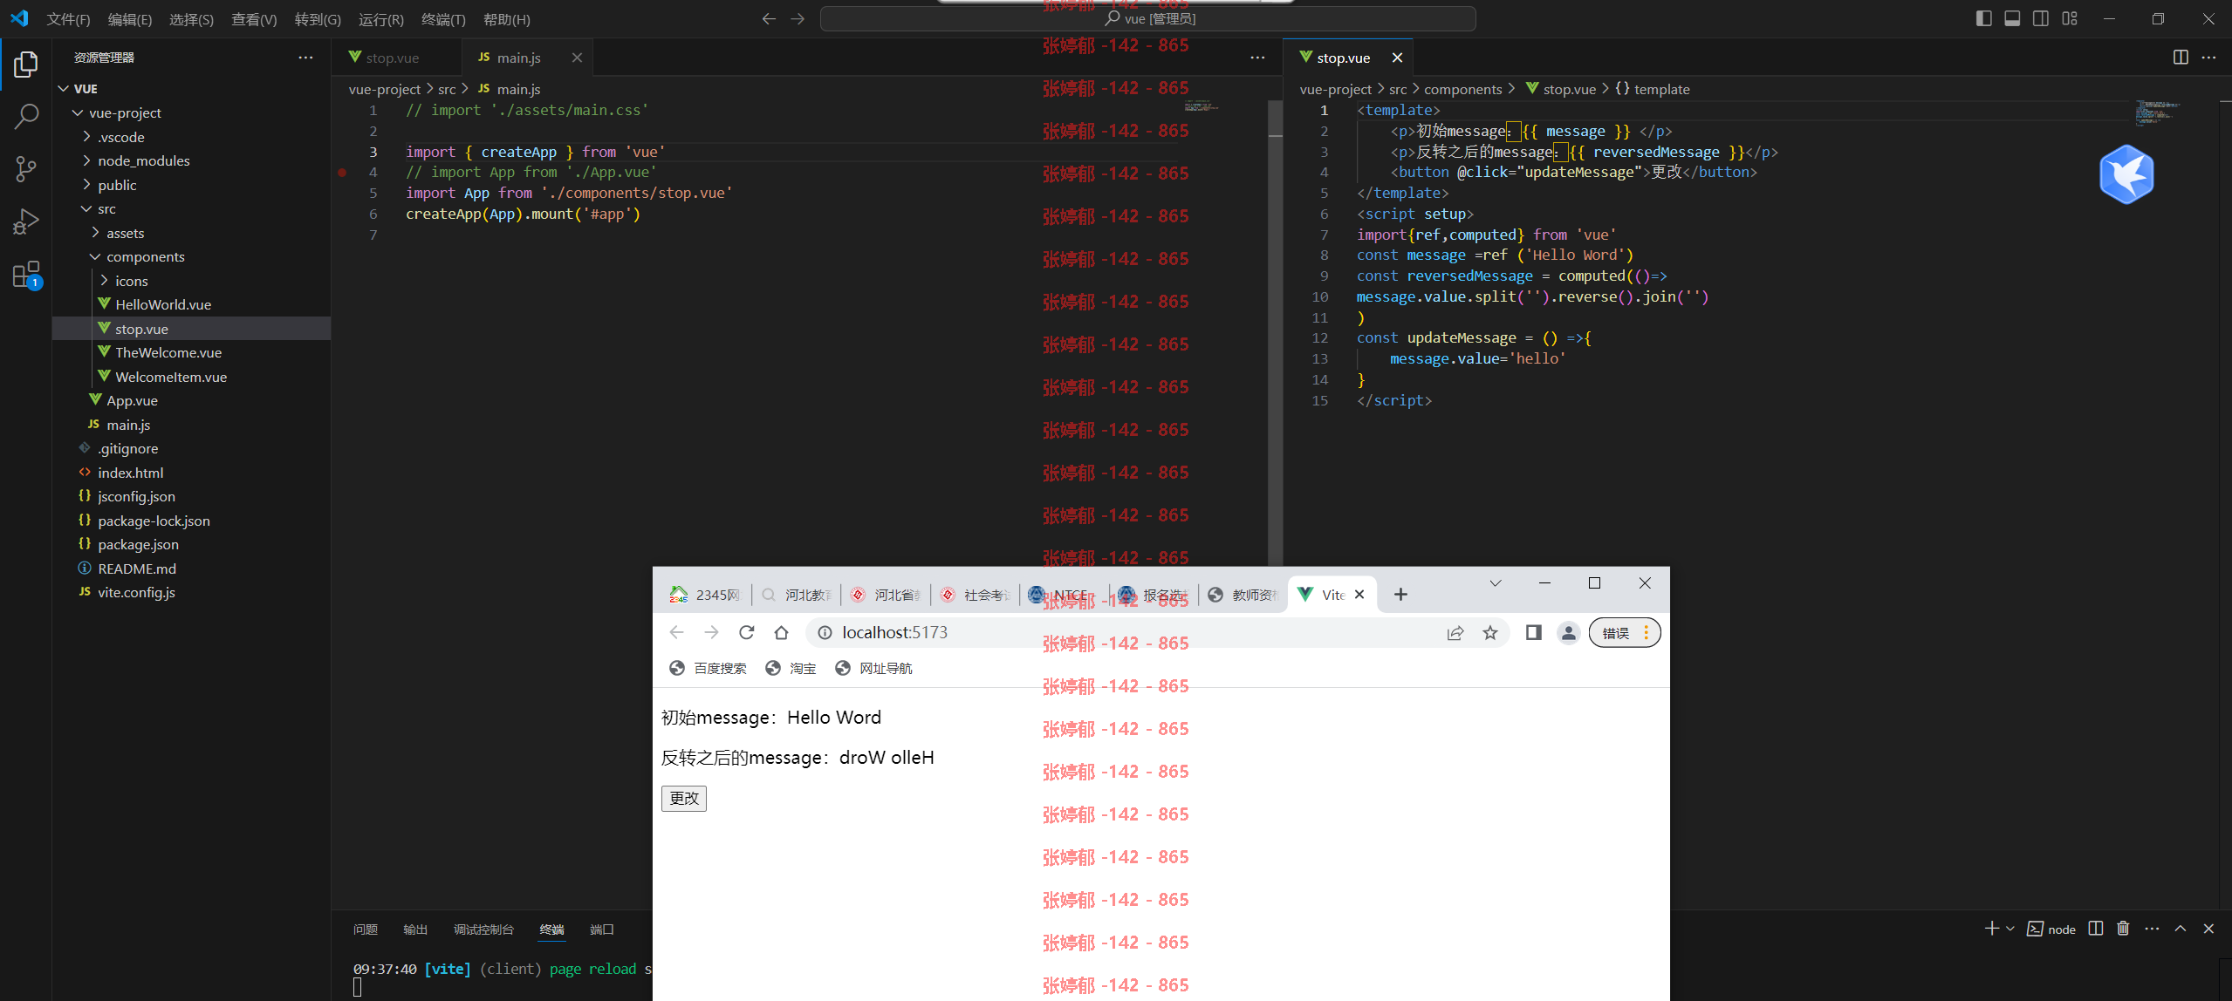Open the 文件(F) menu
Image resolution: width=2232 pixels, height=1001 pixels.
[x=68, y=19]
